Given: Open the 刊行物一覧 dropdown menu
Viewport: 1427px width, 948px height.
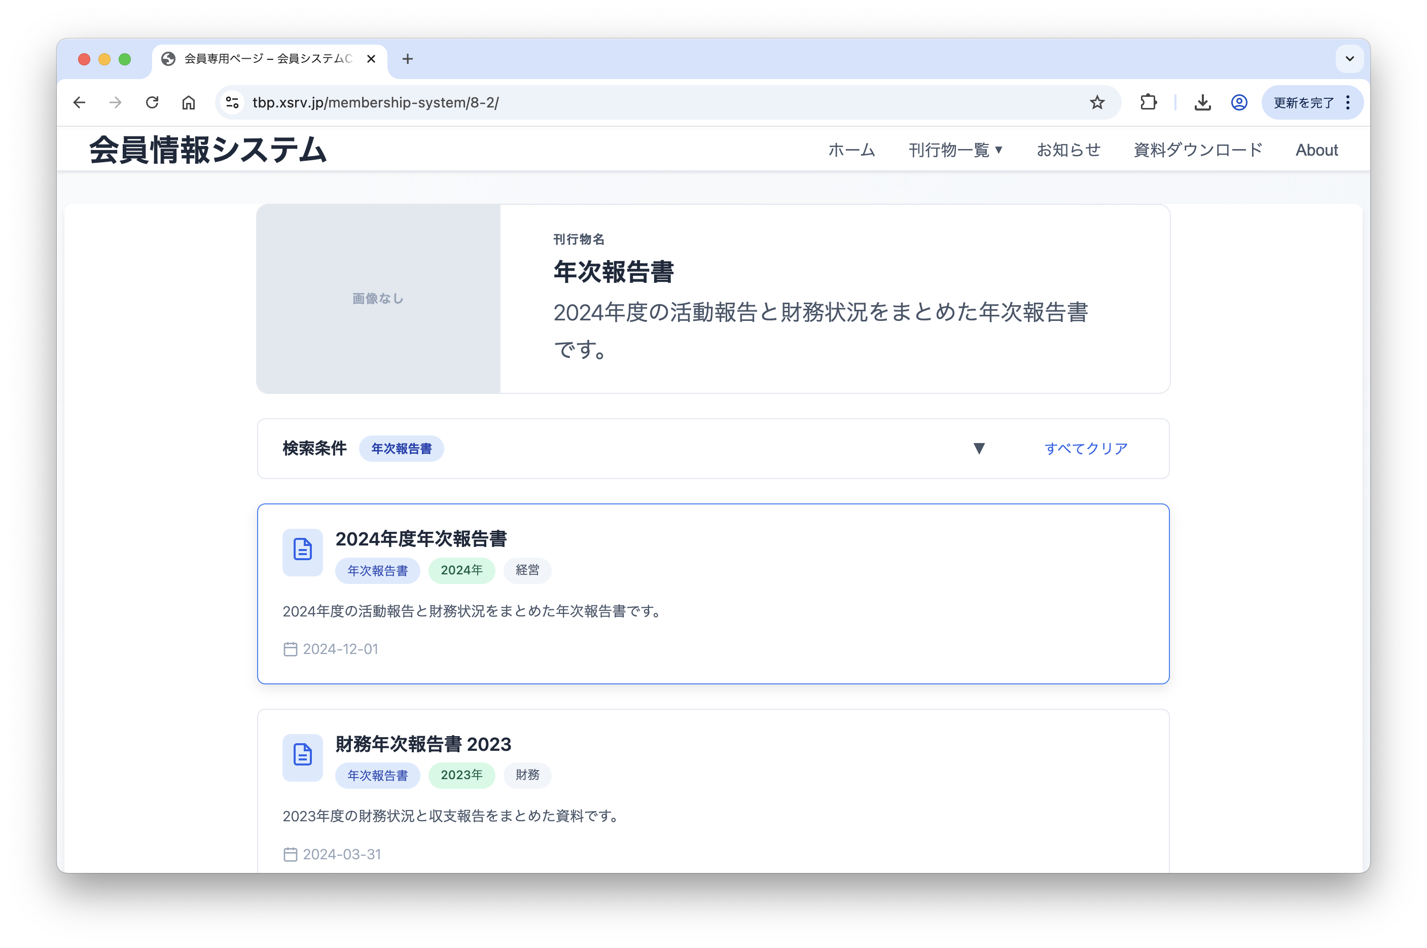Looking at the screenshot, I should click(x=955, y=150).
